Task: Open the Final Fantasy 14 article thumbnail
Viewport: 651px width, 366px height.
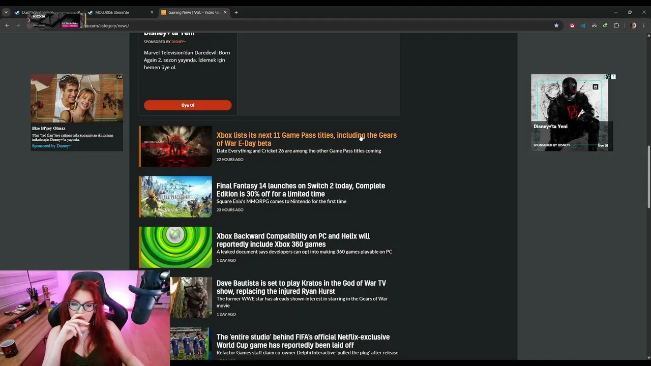Action: tap(175, 197)
